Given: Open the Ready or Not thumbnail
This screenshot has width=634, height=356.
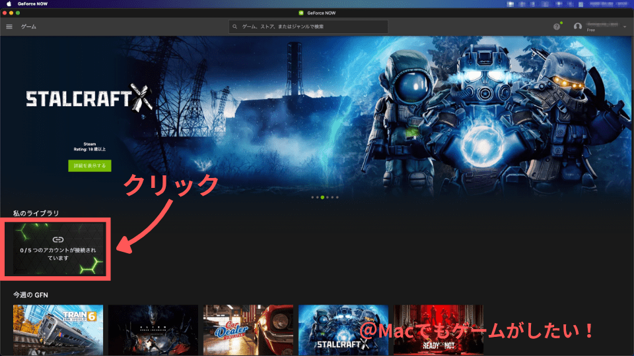Looking at the screenshot, I should [x=438, y=330].
